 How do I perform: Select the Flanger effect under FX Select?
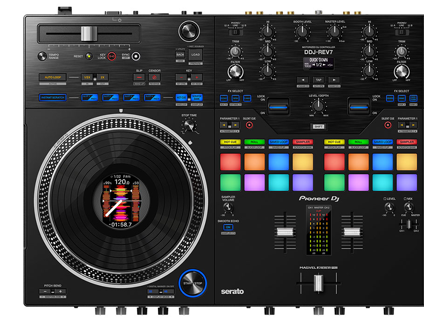(247, 98)
